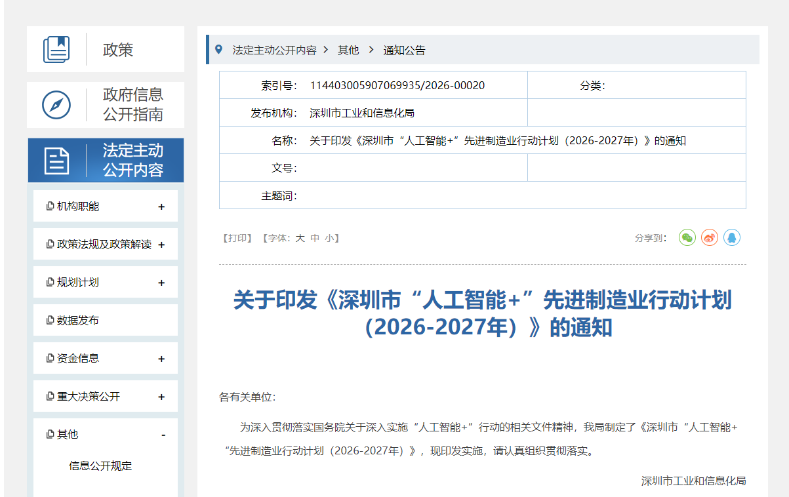Expand the 重大决策公开 section
The width and height of the screenshot is (789, 497).
(x=161, y=397)
